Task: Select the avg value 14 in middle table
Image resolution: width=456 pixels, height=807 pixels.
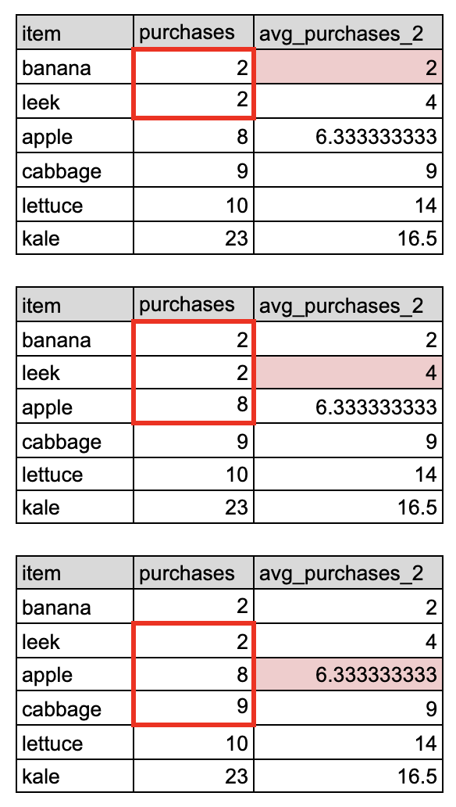Action: point(348,474)
